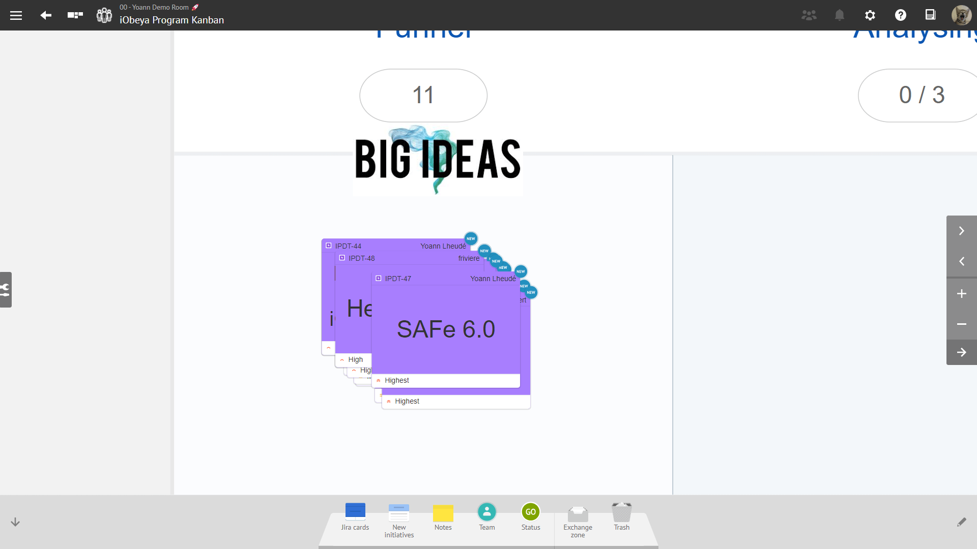The width and height of the screenshot is (977, 549).
Task: Open the settings gear
Action: (x=870, y=15)
